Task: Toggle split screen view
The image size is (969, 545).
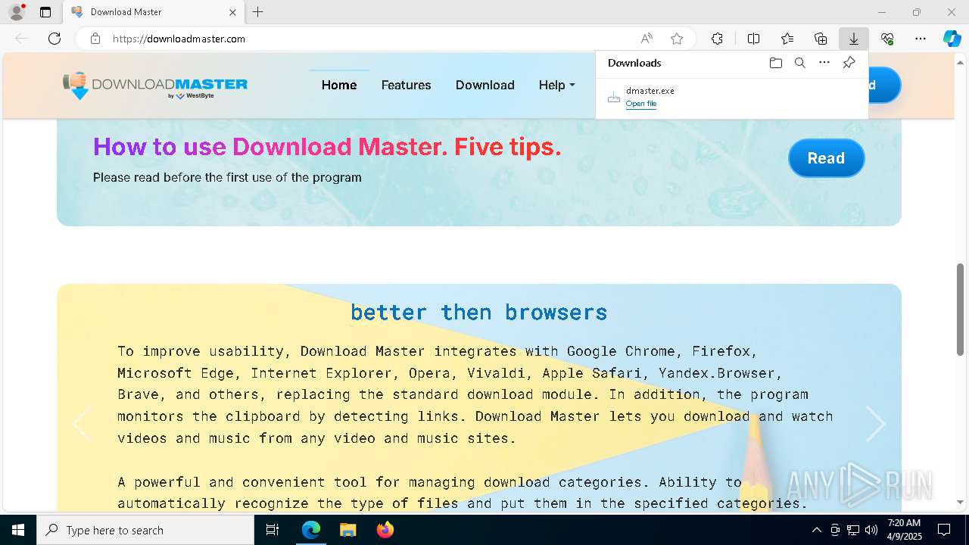Action: 753,39
